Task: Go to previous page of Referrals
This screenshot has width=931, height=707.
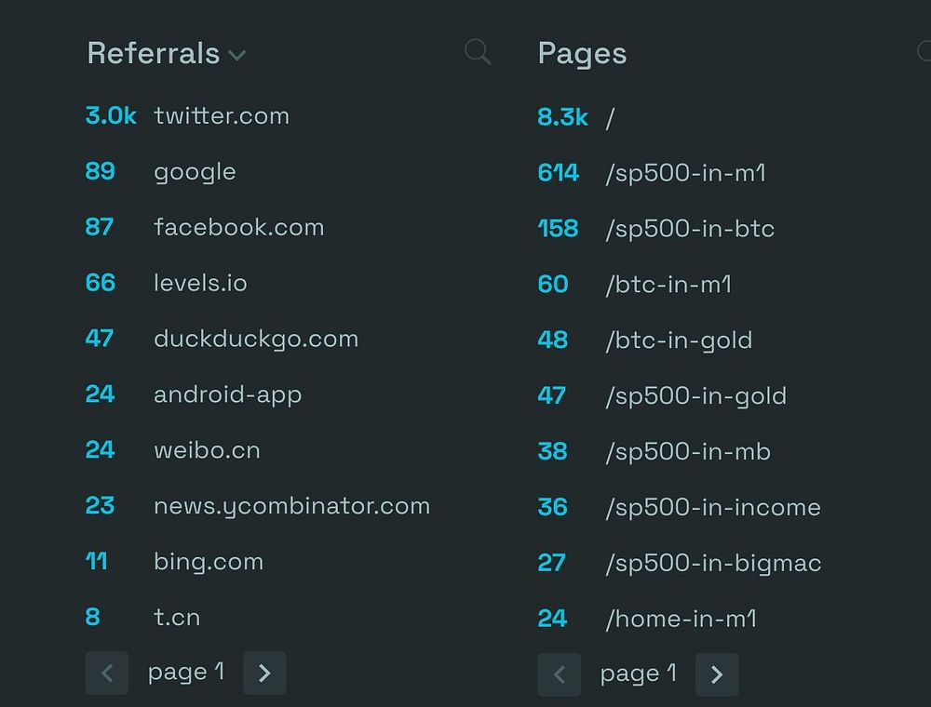Action: click(107, 673)
